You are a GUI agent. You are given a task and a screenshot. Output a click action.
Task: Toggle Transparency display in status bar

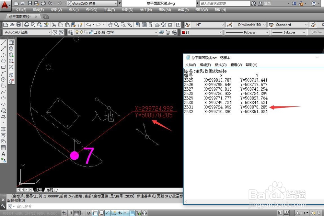click(x=132, y=213)
